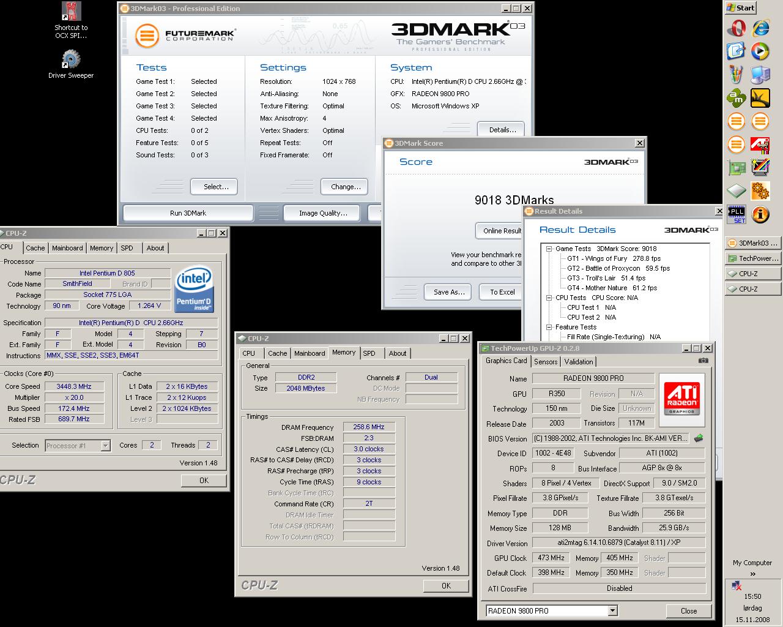
Task: Launch Opera from the quick launch icons
Action: click(737, 28)
